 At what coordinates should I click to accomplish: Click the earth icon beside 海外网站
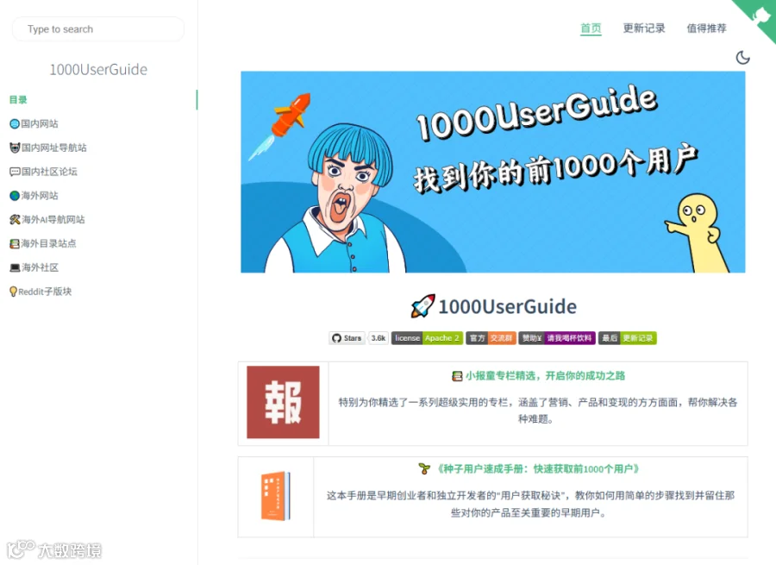coord(15,196)
